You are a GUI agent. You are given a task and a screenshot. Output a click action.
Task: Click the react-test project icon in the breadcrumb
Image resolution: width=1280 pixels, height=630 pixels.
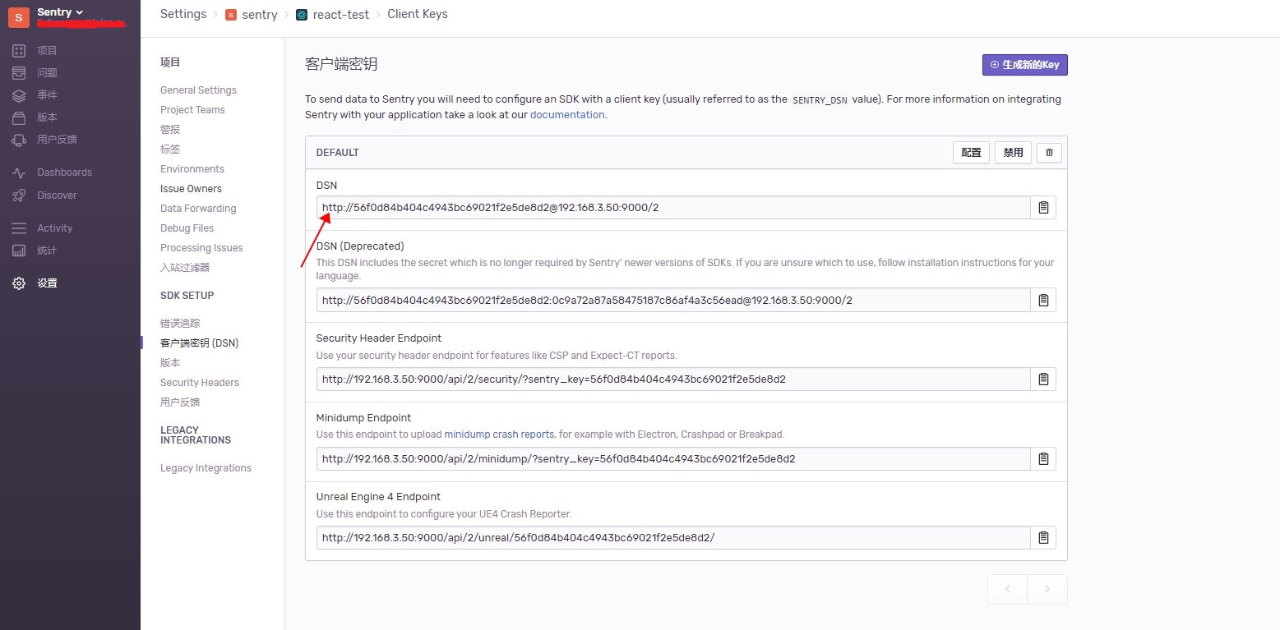coord(302,15)
